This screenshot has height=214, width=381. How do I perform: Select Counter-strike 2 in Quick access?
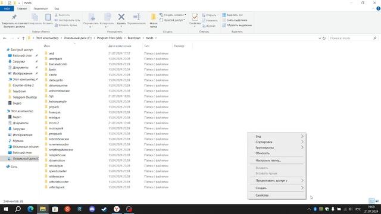23,86
